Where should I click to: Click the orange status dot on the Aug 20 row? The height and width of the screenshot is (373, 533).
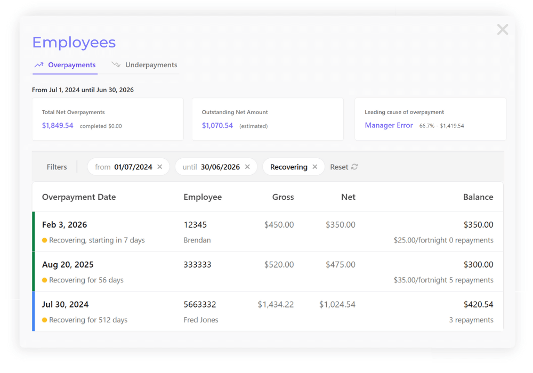pyautogui.click(x=44, y=279)
